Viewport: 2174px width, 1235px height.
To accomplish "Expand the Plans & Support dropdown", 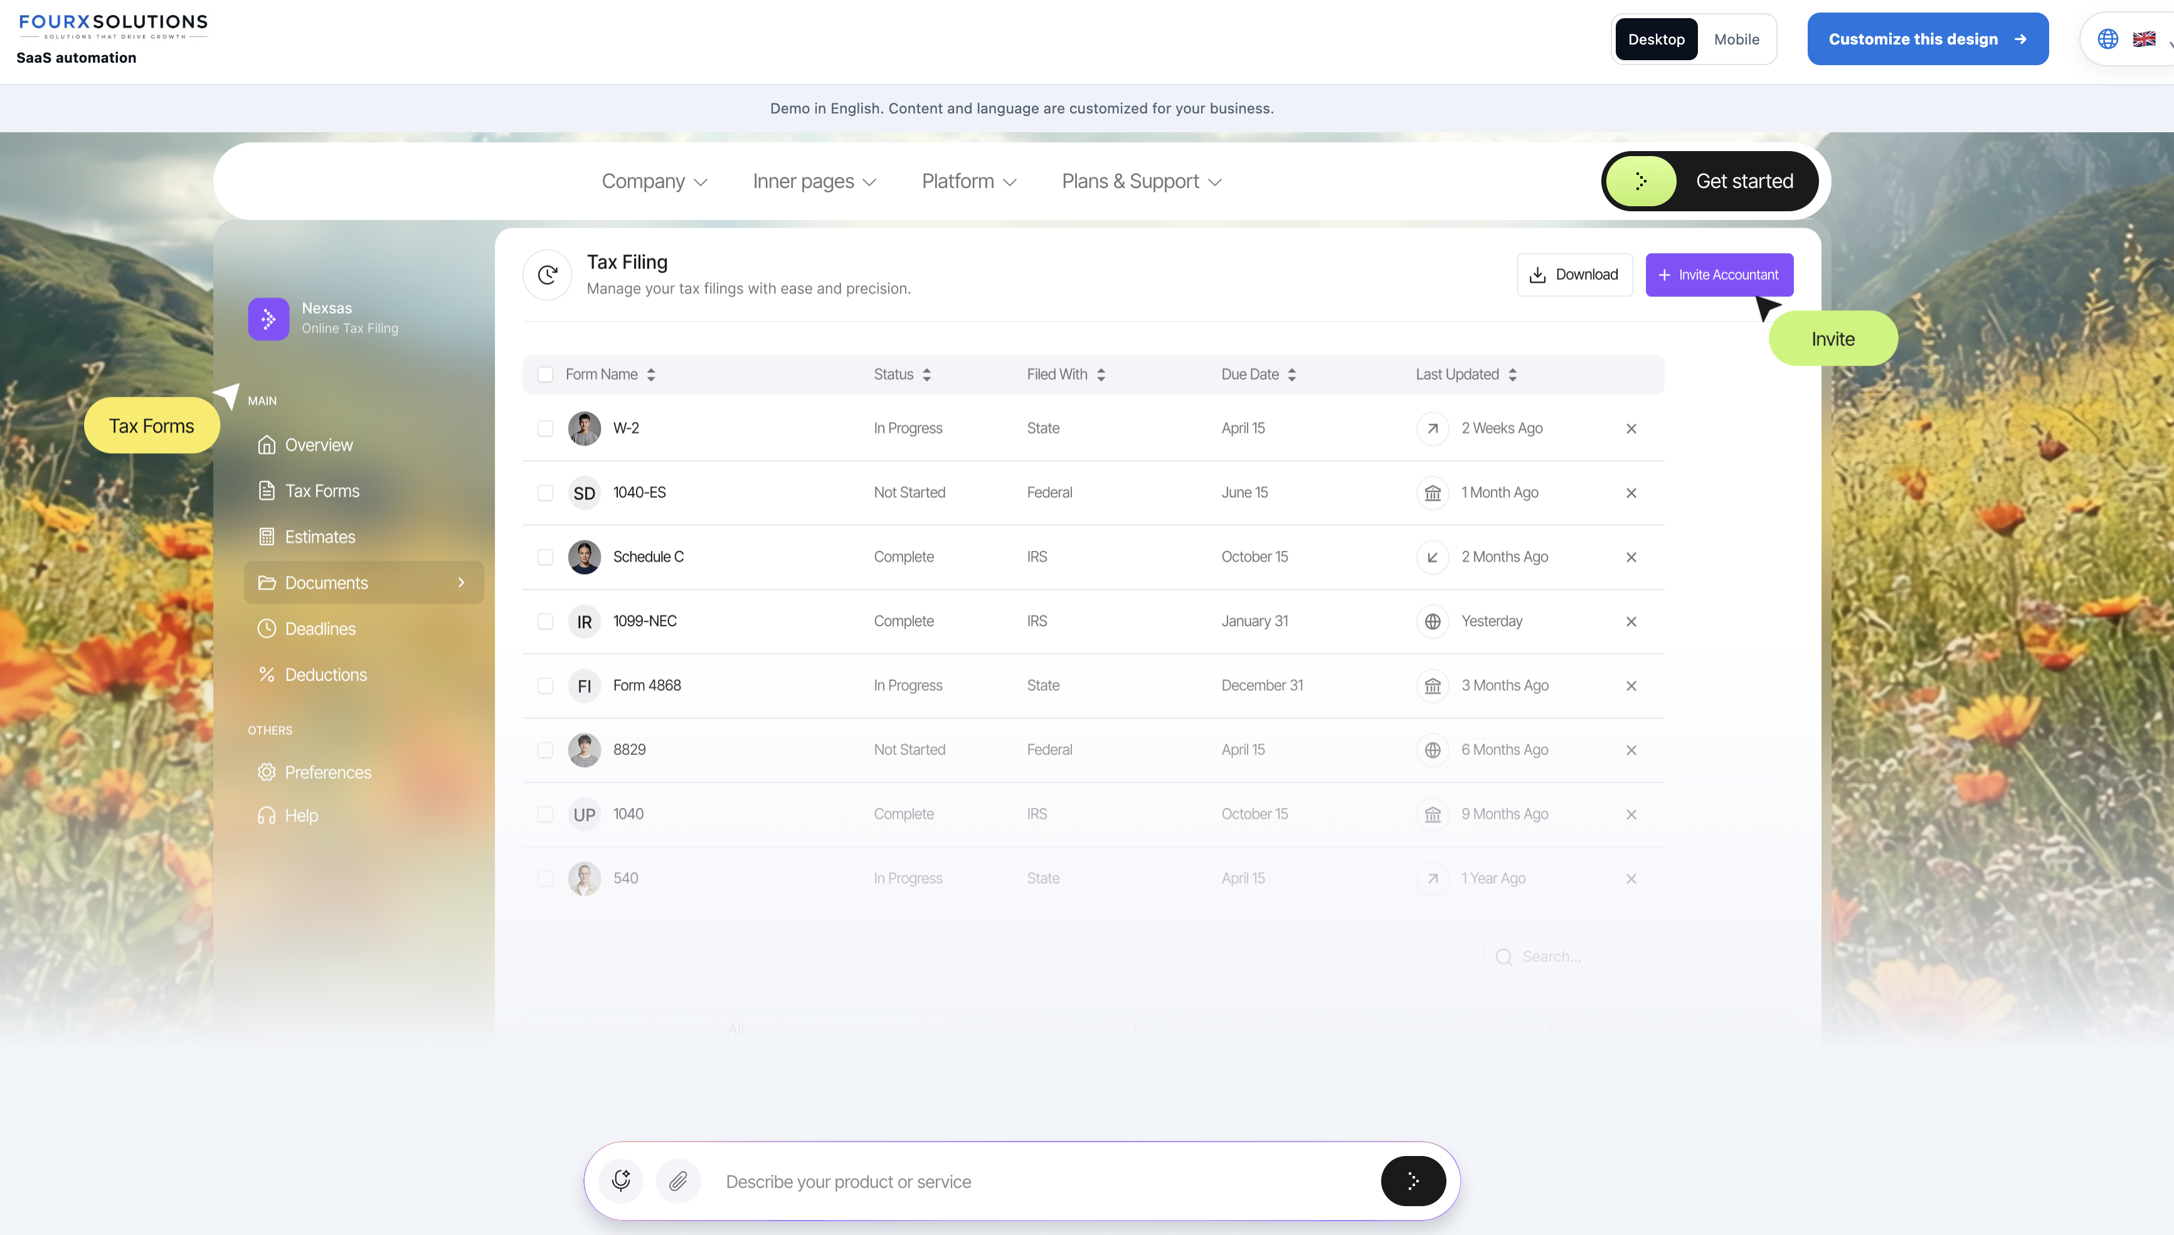I will click(x=1142, y=182).
